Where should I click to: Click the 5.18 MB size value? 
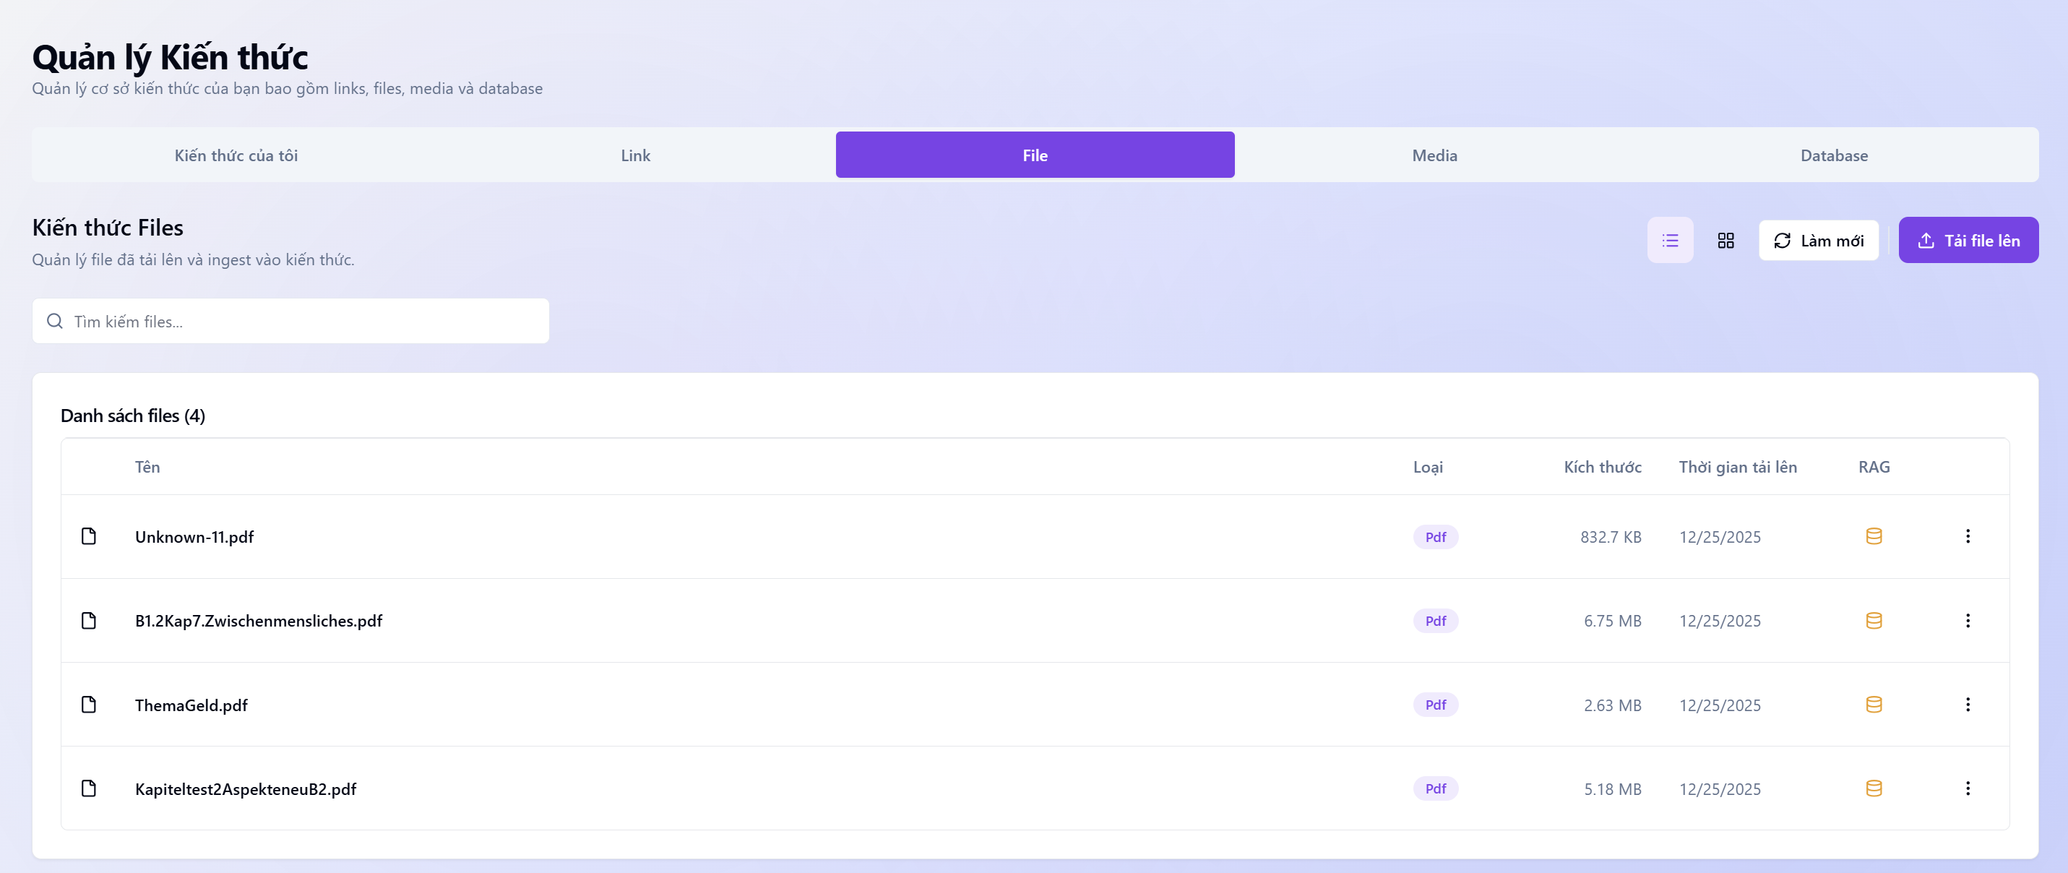(1612, 788)
